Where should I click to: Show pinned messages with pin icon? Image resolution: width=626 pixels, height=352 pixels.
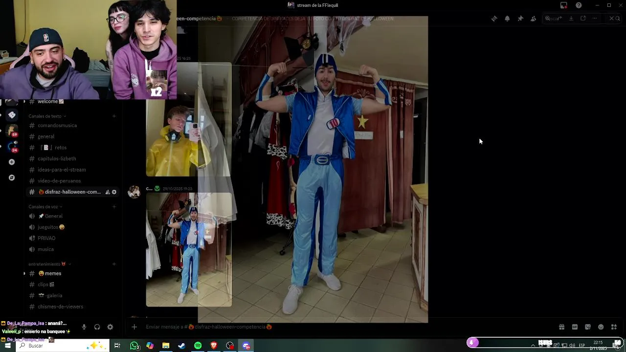tap(520, 19)
